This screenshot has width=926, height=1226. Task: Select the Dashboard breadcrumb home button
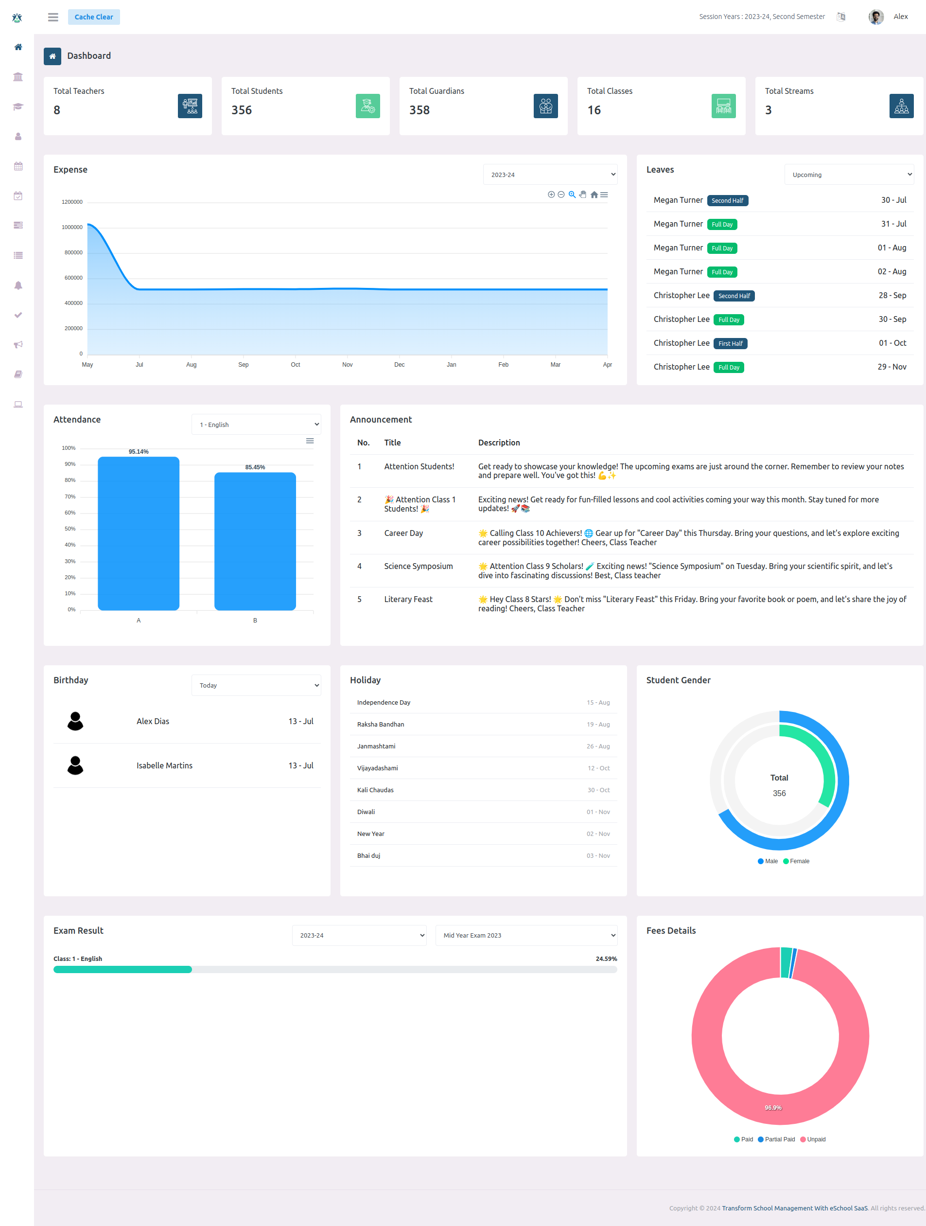52,56
